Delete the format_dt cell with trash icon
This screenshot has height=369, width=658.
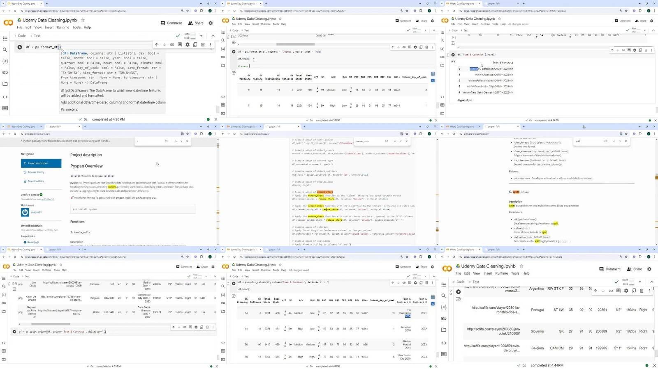(203, 44)
